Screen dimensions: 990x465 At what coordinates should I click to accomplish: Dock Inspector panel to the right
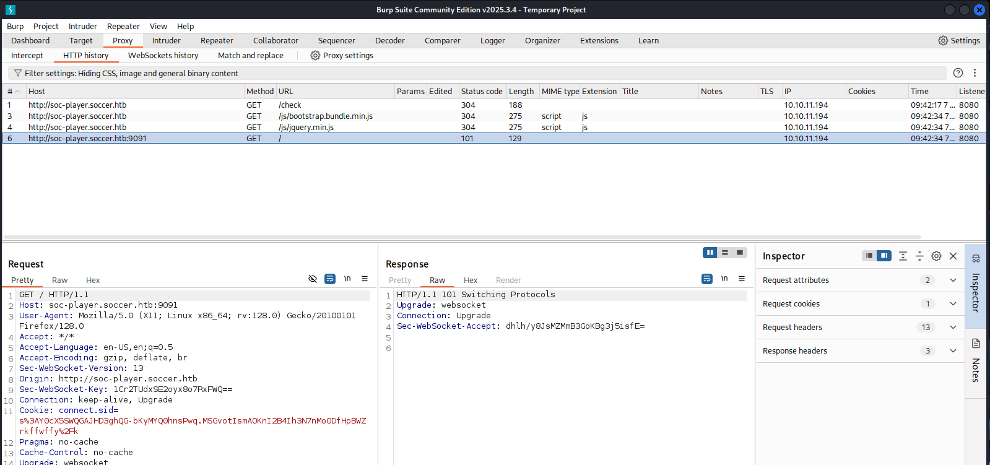pyautogui.click(x=884, y=256)
